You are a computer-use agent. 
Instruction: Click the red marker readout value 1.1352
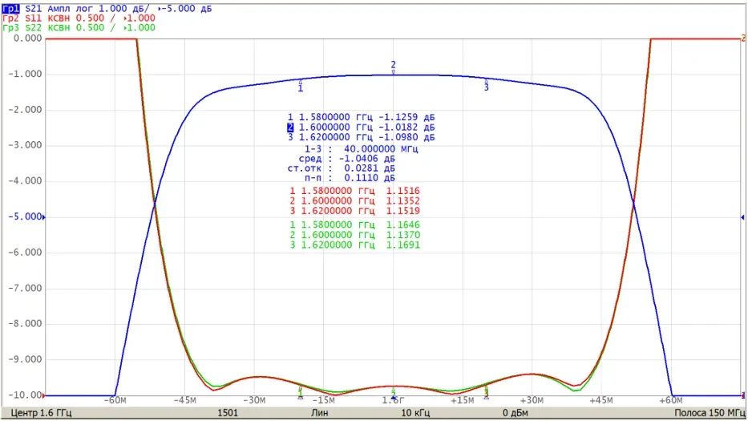click(x=403, y=201)
